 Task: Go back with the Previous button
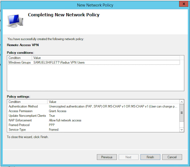pos(107,157)
